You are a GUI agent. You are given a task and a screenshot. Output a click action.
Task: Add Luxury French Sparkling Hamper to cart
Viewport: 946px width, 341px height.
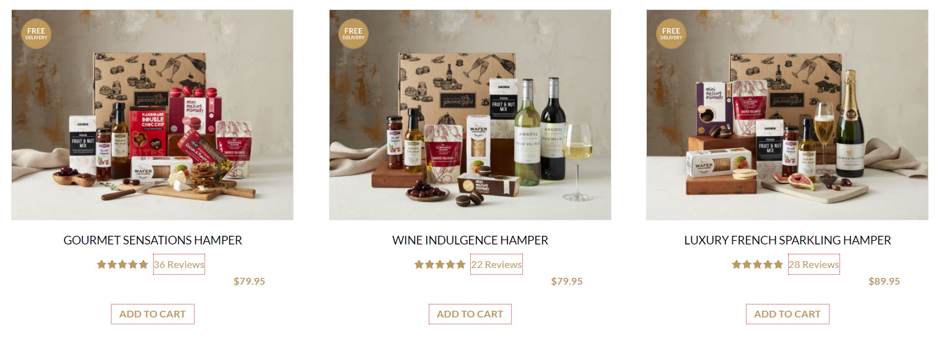(x=787, y=314)
